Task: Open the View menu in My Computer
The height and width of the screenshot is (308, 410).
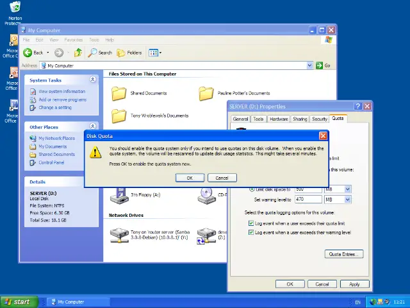Action: tap(54, 40)
